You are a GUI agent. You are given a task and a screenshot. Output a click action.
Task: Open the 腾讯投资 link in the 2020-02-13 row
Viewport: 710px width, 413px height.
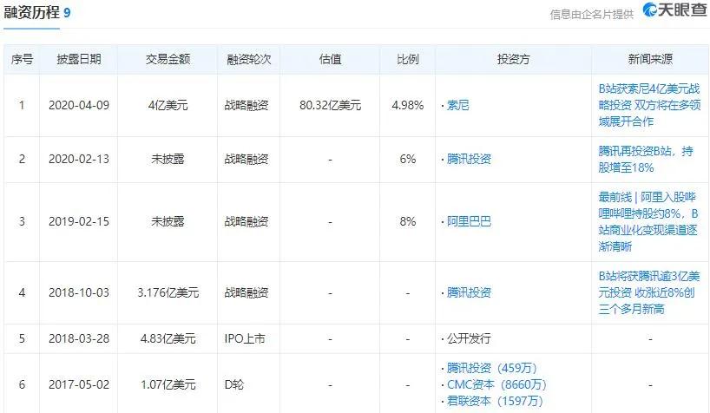coord(469,159)
